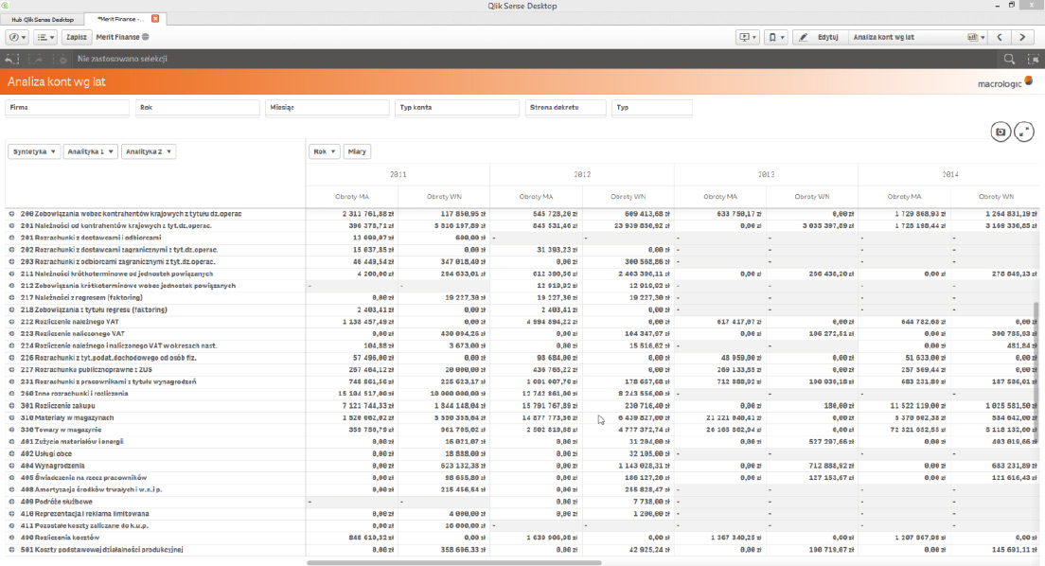Click the Firma filter field
1045x566 pixels.
pos(67,108)
